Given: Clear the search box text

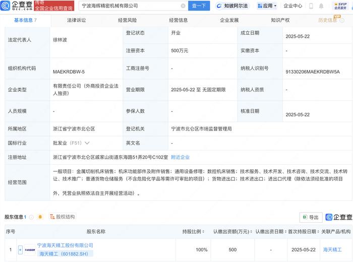Looking at the screenshot, I should [x=183, y=6].
